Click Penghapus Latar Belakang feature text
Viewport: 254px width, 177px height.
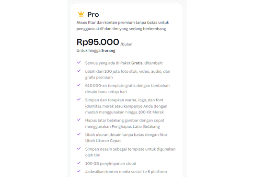138,127
